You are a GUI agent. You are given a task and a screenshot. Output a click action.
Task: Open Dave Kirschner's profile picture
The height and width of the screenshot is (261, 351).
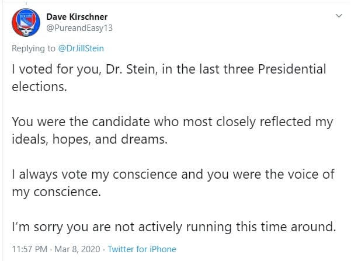pos(26,22)
